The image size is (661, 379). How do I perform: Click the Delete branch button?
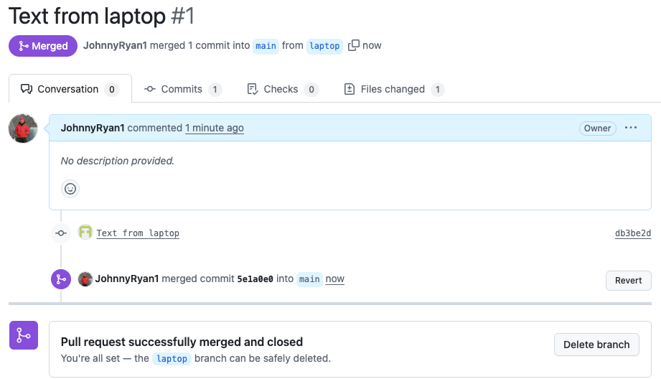pos(596,345)
